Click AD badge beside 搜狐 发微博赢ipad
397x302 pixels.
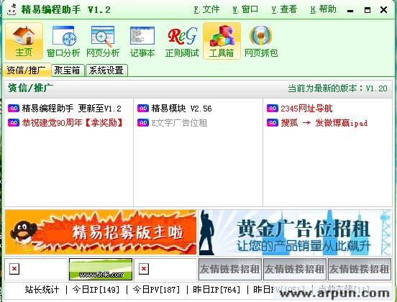click(273, 123)
